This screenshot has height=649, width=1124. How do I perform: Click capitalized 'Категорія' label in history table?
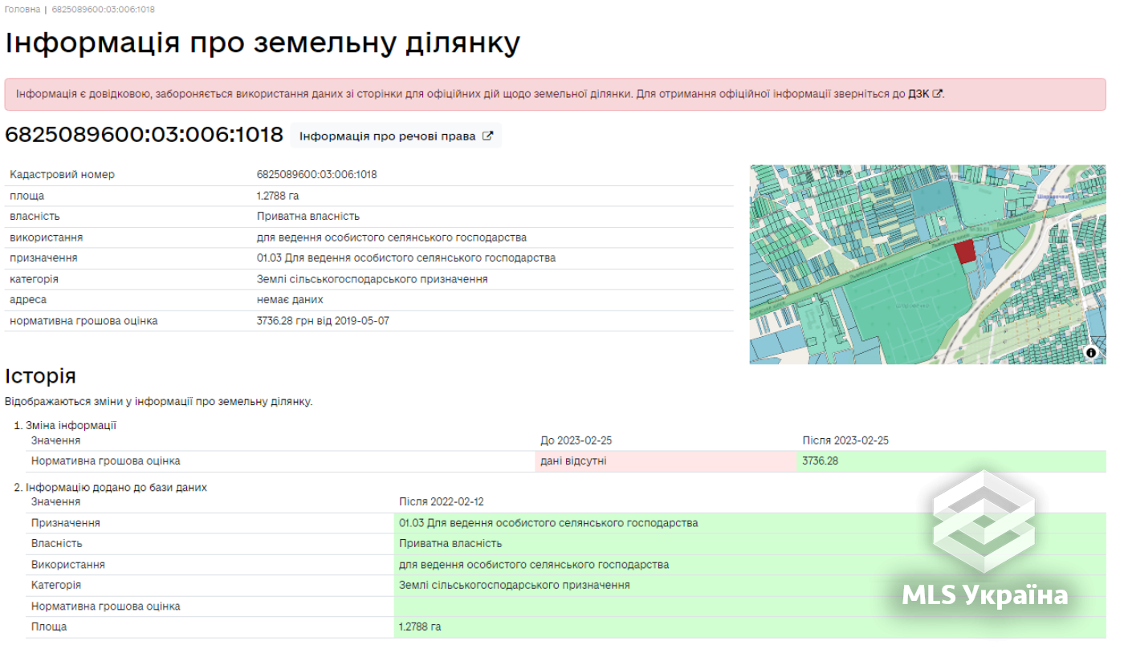point(56,586)
